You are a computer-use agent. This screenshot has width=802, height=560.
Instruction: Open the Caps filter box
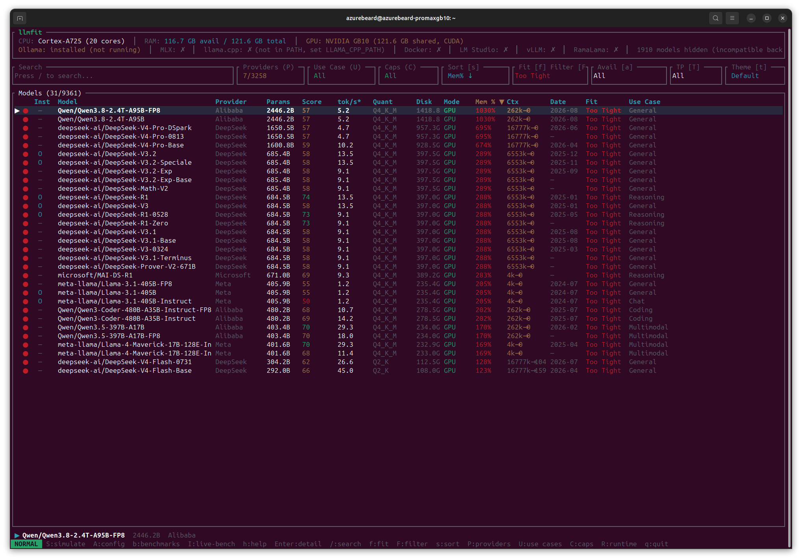point(408,76)
